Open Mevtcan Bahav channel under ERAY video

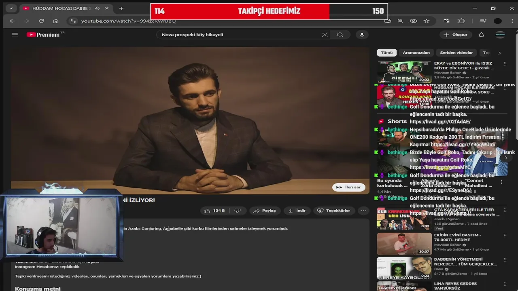click(448, 73)
